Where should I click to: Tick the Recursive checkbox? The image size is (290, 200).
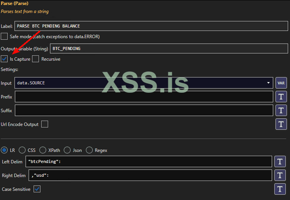coord(35,59)
